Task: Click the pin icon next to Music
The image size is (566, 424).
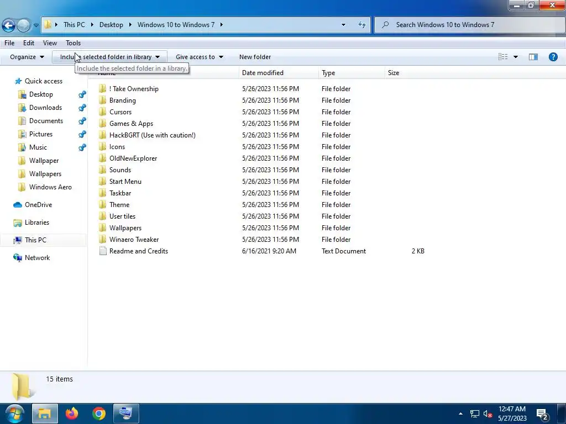Action: (82, 147)
